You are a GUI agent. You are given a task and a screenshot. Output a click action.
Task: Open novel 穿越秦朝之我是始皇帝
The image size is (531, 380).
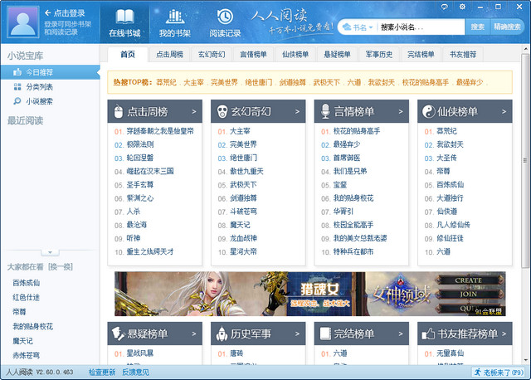click(160, 131)
